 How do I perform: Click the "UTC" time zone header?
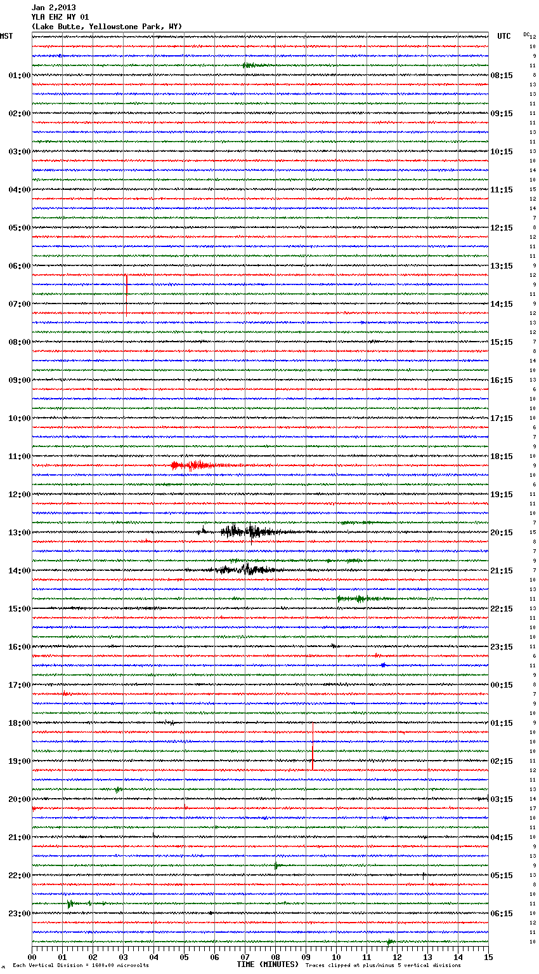click(504, 36)
